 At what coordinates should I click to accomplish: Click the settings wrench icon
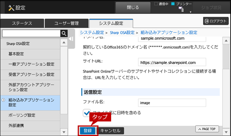click(x=11, y=8)
